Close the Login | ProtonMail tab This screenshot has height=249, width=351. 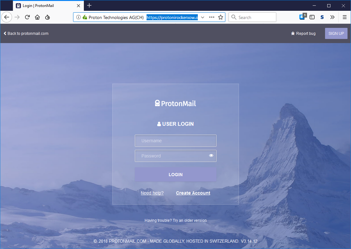pos(78,6)
